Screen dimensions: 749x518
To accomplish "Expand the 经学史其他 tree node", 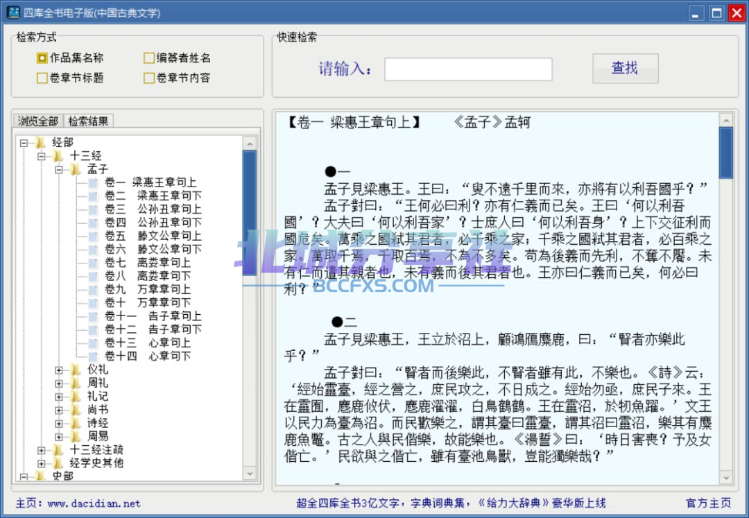I will (41, 463).
